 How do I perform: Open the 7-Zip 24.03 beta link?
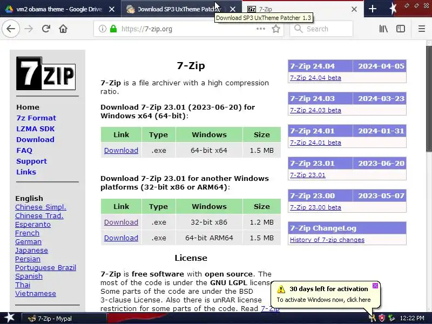(315, 110)
